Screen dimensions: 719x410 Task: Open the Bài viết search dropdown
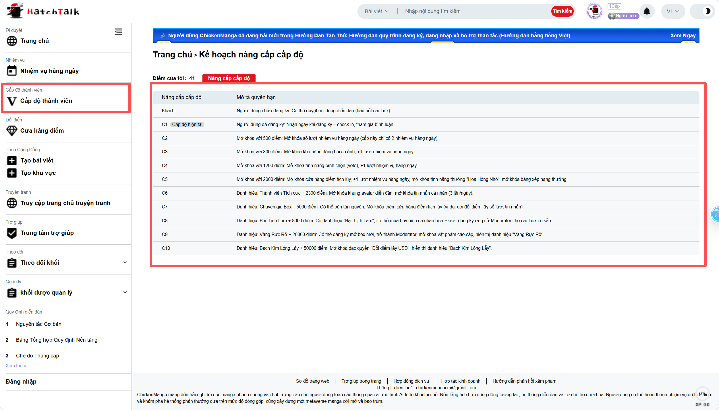[x=377, y=11]
